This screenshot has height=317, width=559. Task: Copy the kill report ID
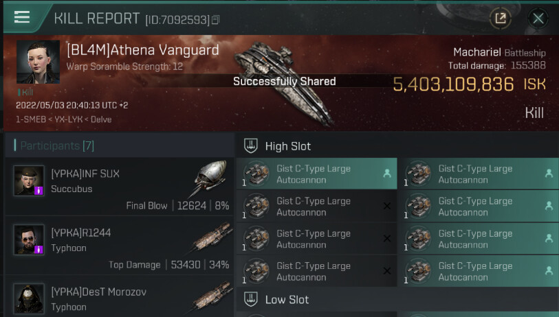(216, 20)
